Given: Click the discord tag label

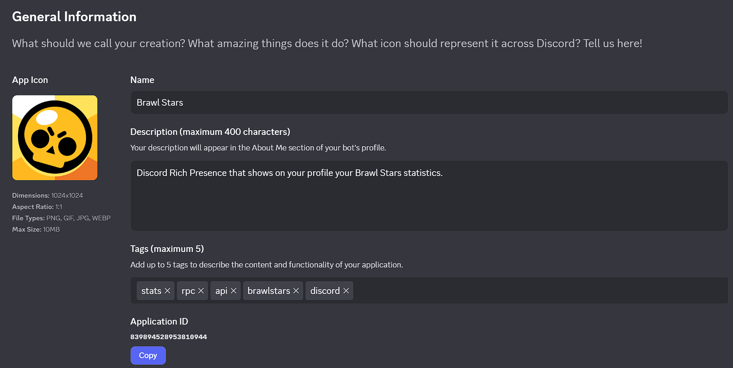Looking at the screenshot, I should [325, 291].
